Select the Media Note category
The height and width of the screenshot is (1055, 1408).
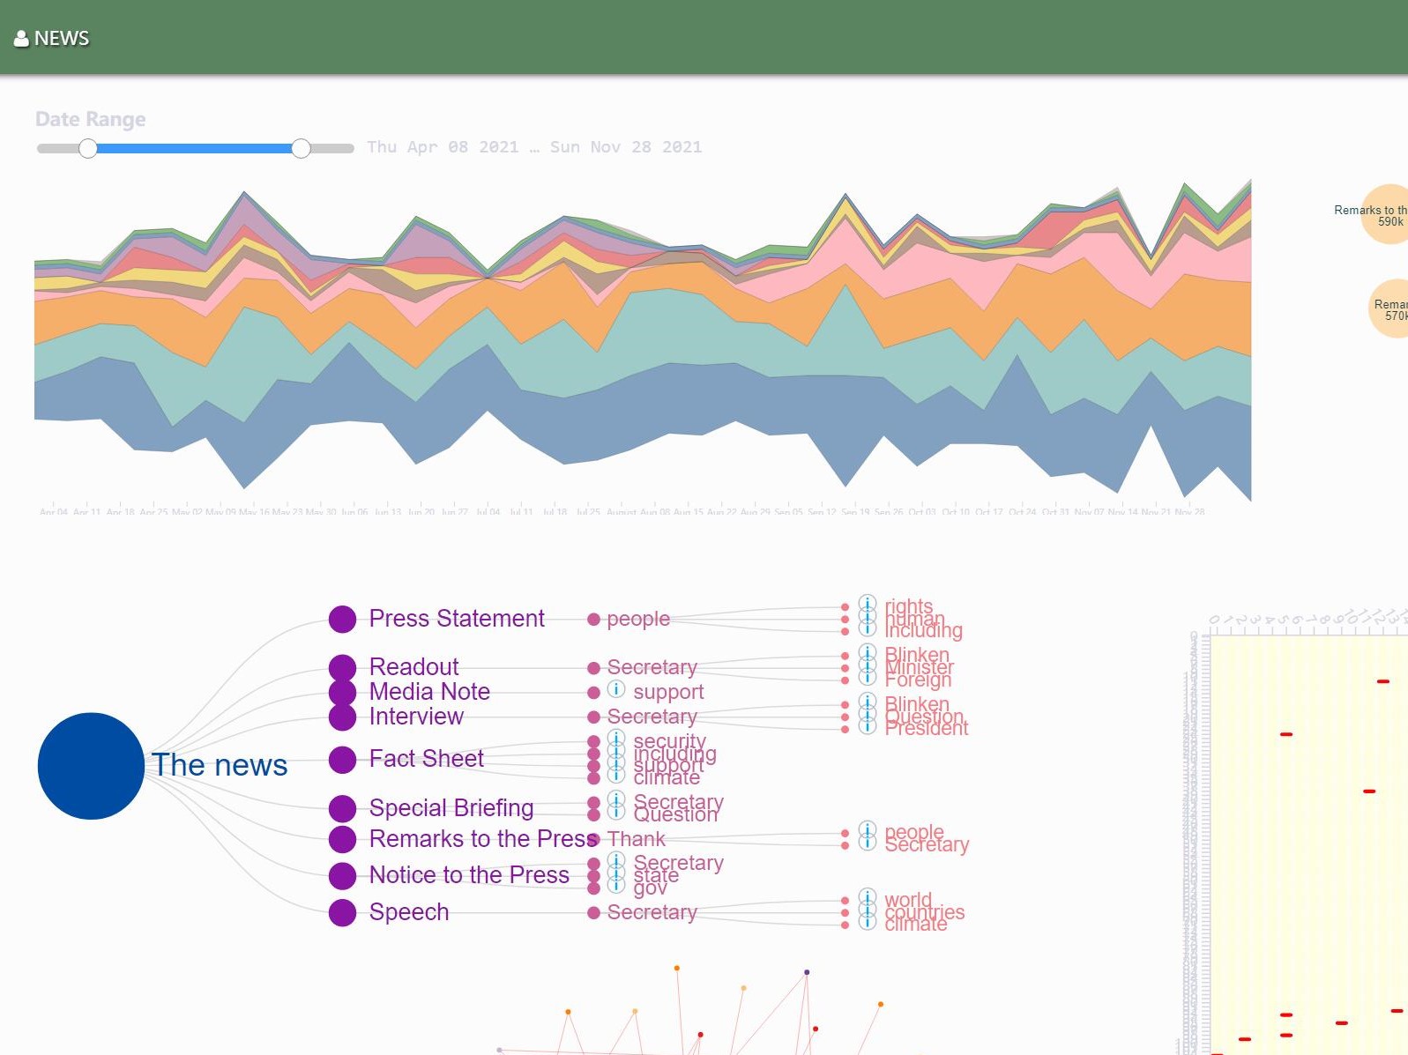429,692
